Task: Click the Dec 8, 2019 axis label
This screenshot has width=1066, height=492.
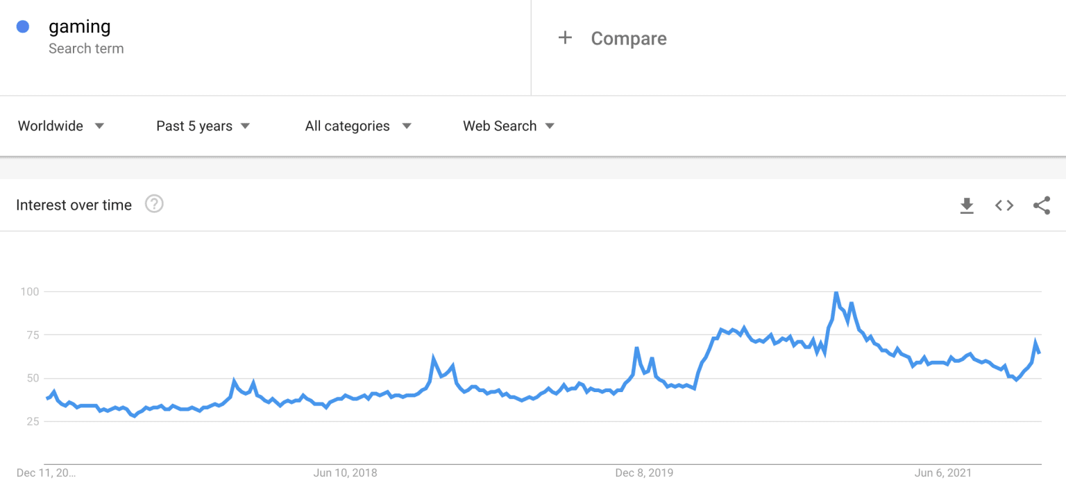Action: (x=645, y=473)
